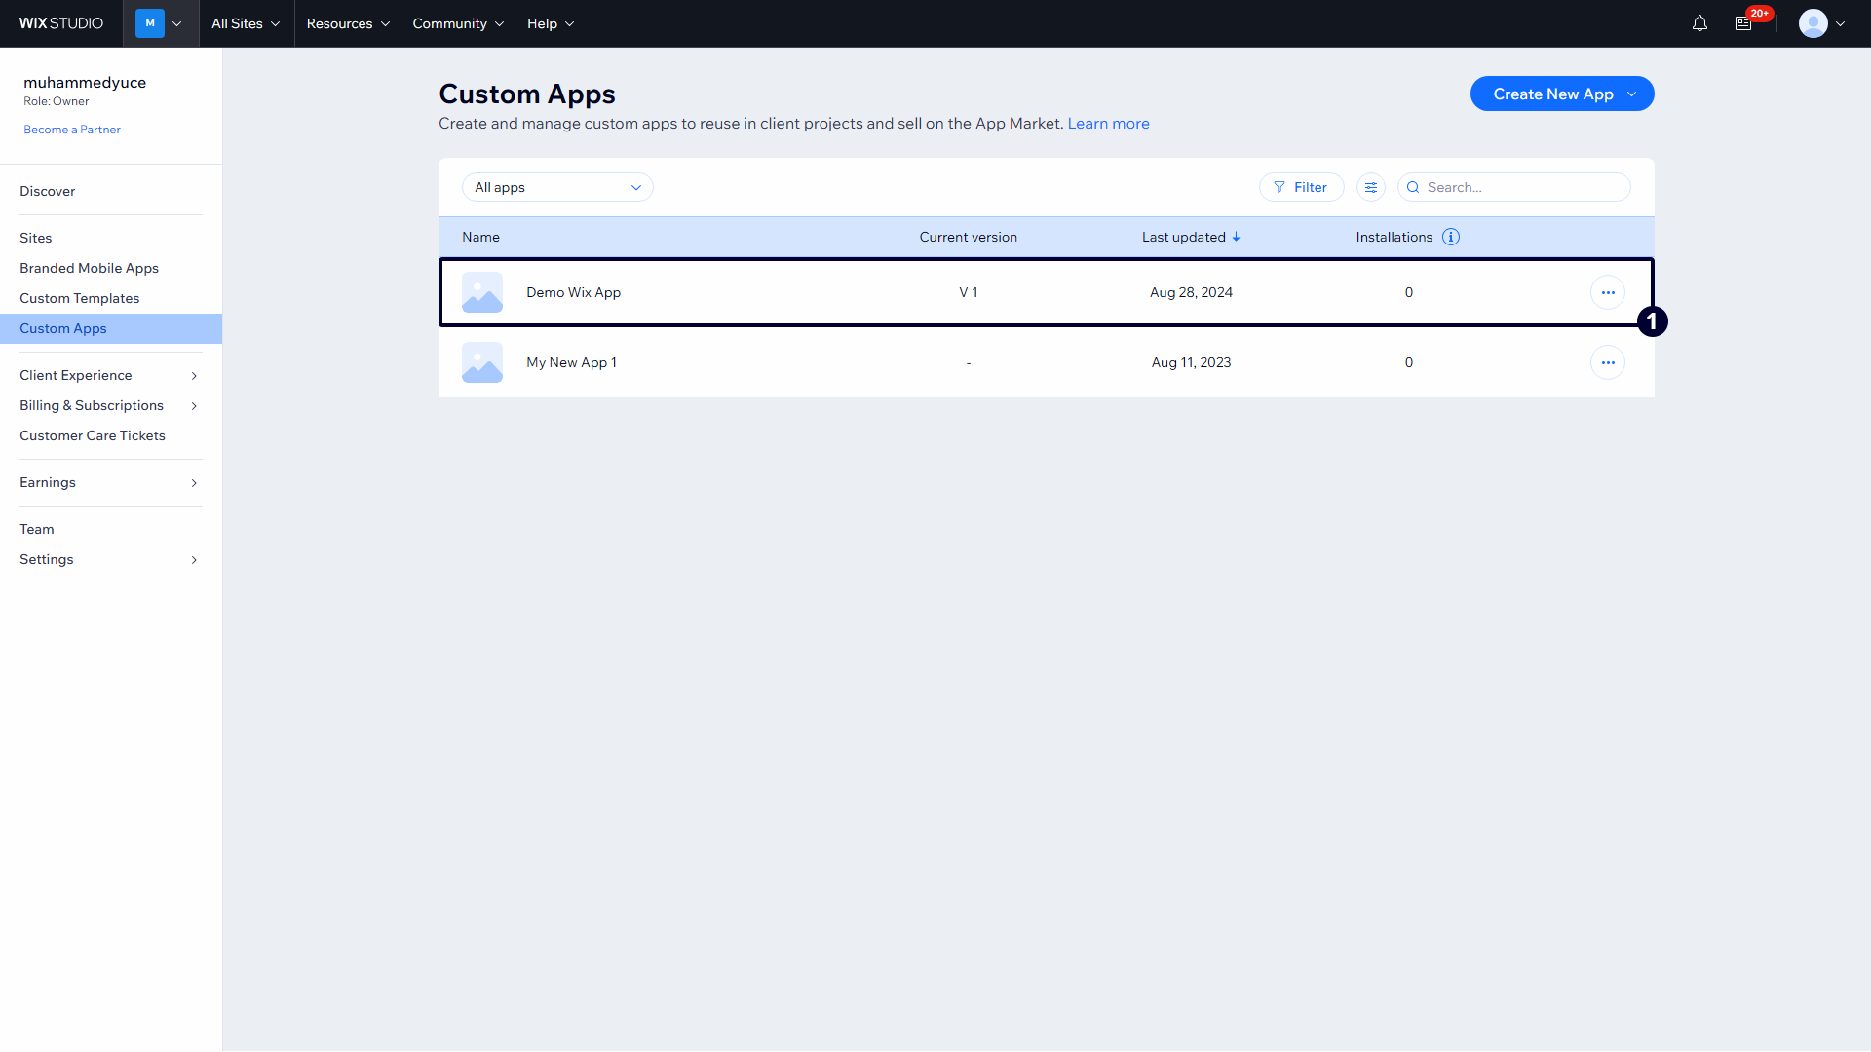Open the Resources menu

[348, 23]
